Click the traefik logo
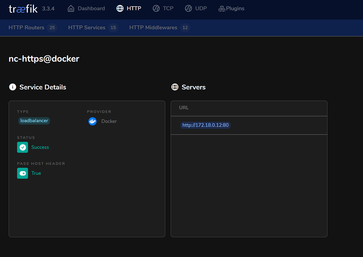This screenshot has width=363, height=257. point(23,9)
